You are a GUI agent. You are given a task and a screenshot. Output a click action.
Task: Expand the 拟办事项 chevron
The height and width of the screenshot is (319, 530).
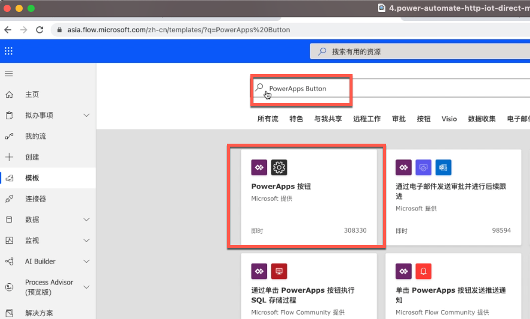coord(86,115)
